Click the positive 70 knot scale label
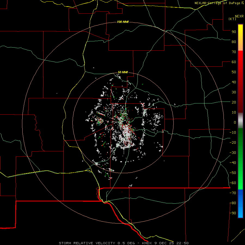 click(234, 52)
